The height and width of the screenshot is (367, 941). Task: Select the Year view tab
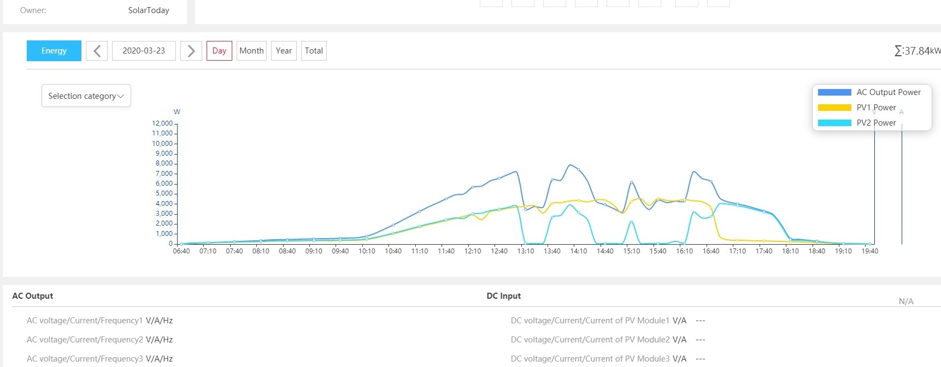(284, 51)
